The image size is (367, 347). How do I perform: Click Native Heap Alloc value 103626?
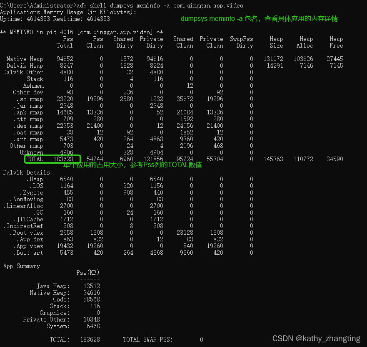(x=303, y=59)
